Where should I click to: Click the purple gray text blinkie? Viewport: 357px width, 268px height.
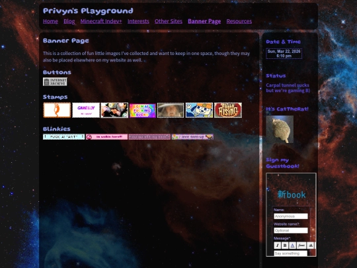pyautogui.click(x=149, y=137)
